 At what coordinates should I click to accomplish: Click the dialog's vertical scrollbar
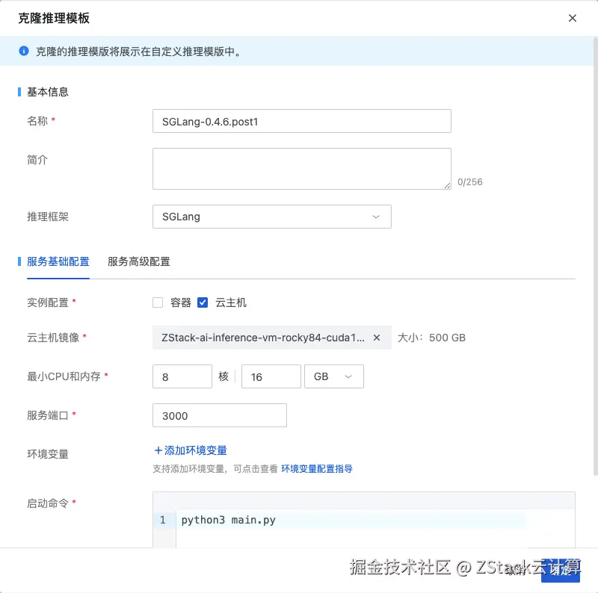click(x=595, y=256)
